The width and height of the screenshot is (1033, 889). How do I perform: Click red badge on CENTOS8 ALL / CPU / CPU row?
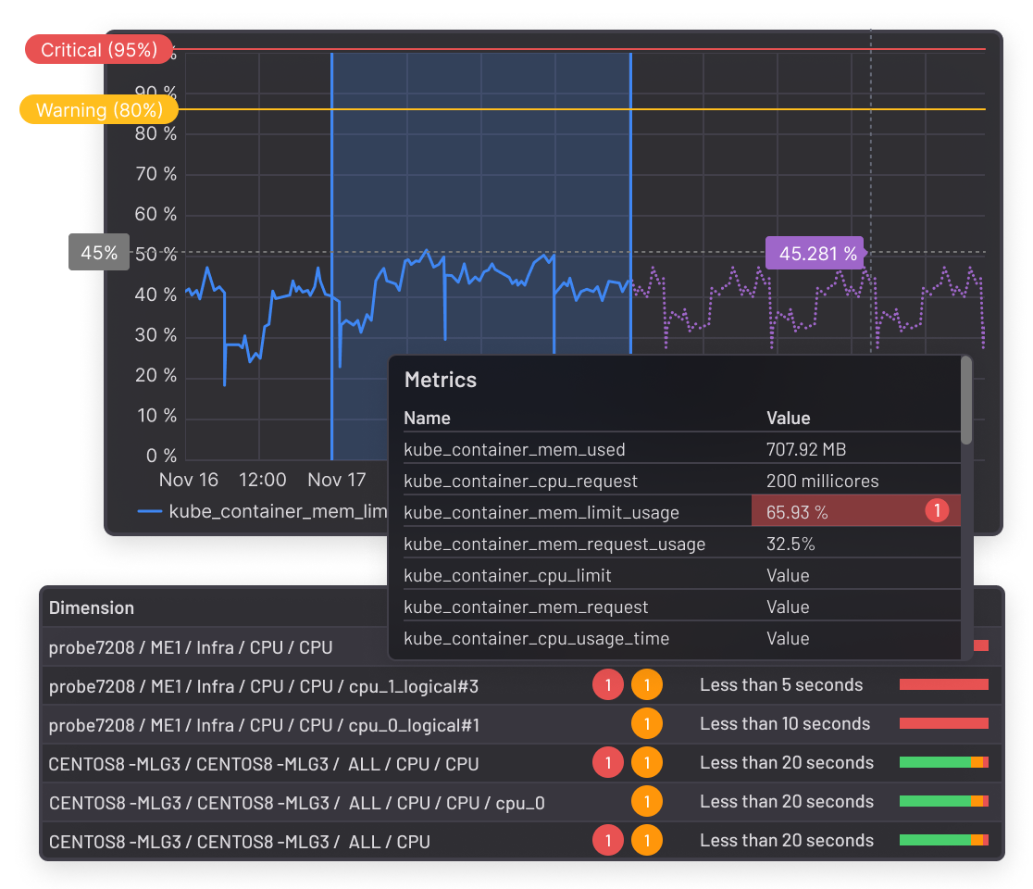point(607,763)
